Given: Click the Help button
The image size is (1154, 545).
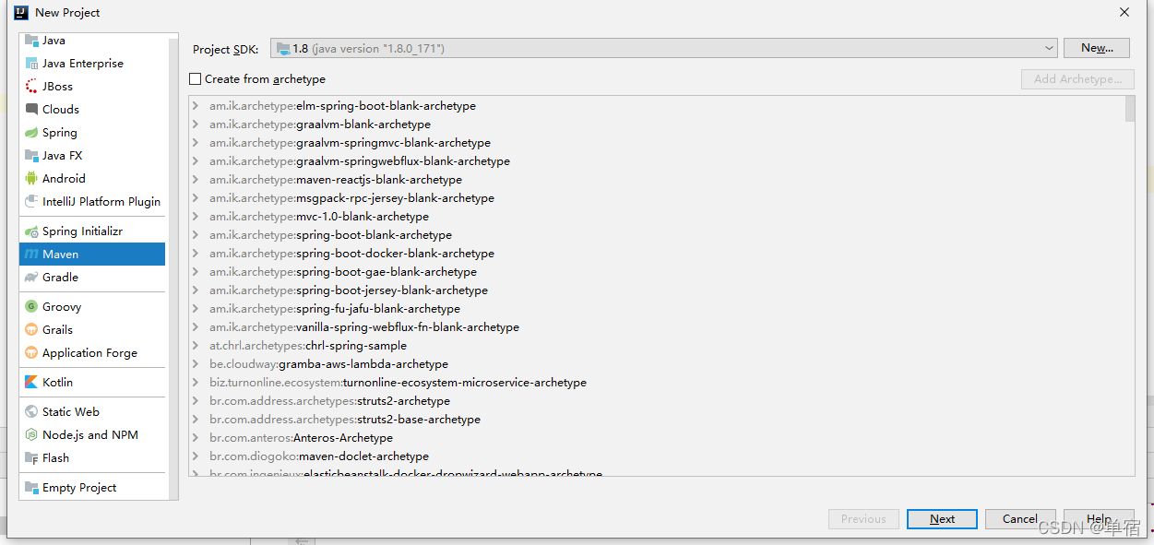Looking at the screenshot, I should coord(1099,519).
